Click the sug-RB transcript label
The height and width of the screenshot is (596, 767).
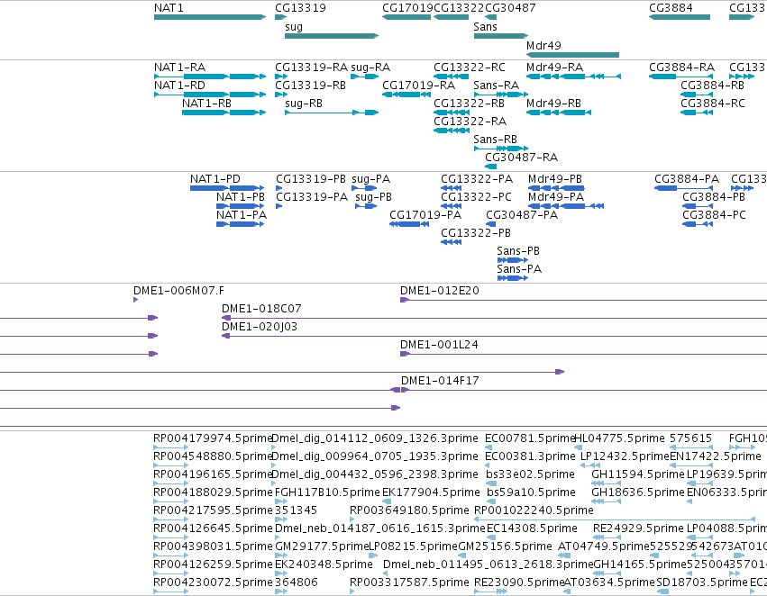[303, 104]
